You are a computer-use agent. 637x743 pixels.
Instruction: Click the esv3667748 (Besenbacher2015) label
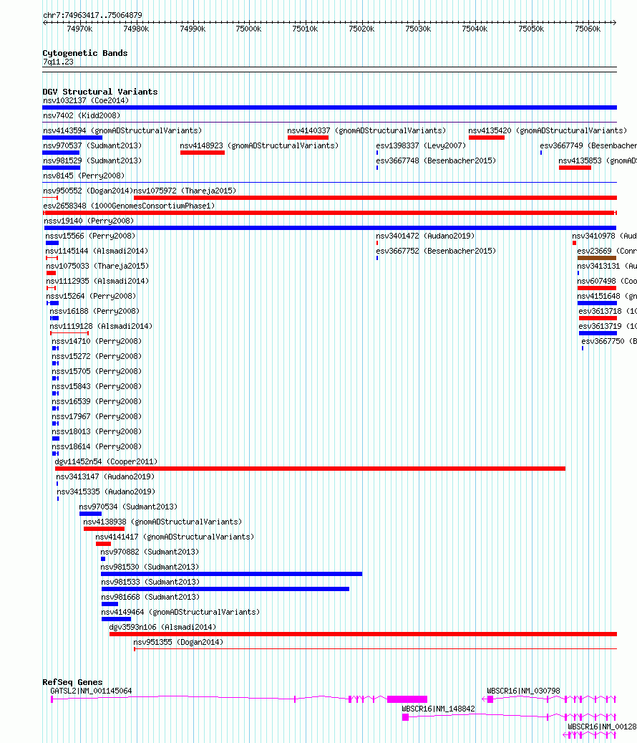(x=436, y=161)
